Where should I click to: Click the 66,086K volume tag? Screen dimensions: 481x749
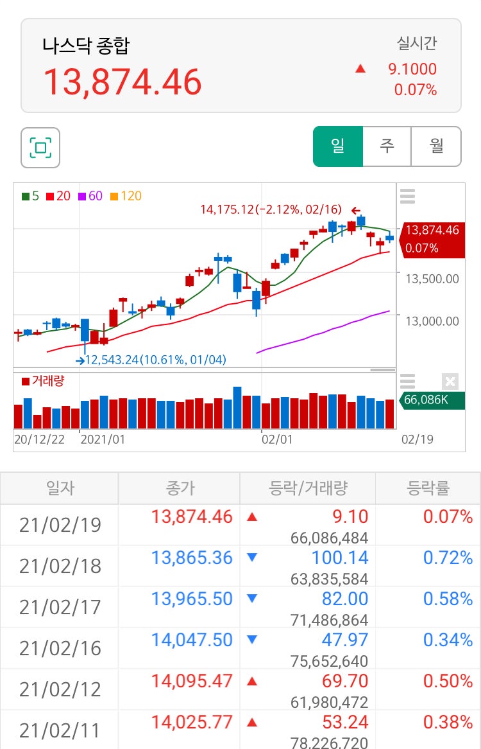click(432, 400)
